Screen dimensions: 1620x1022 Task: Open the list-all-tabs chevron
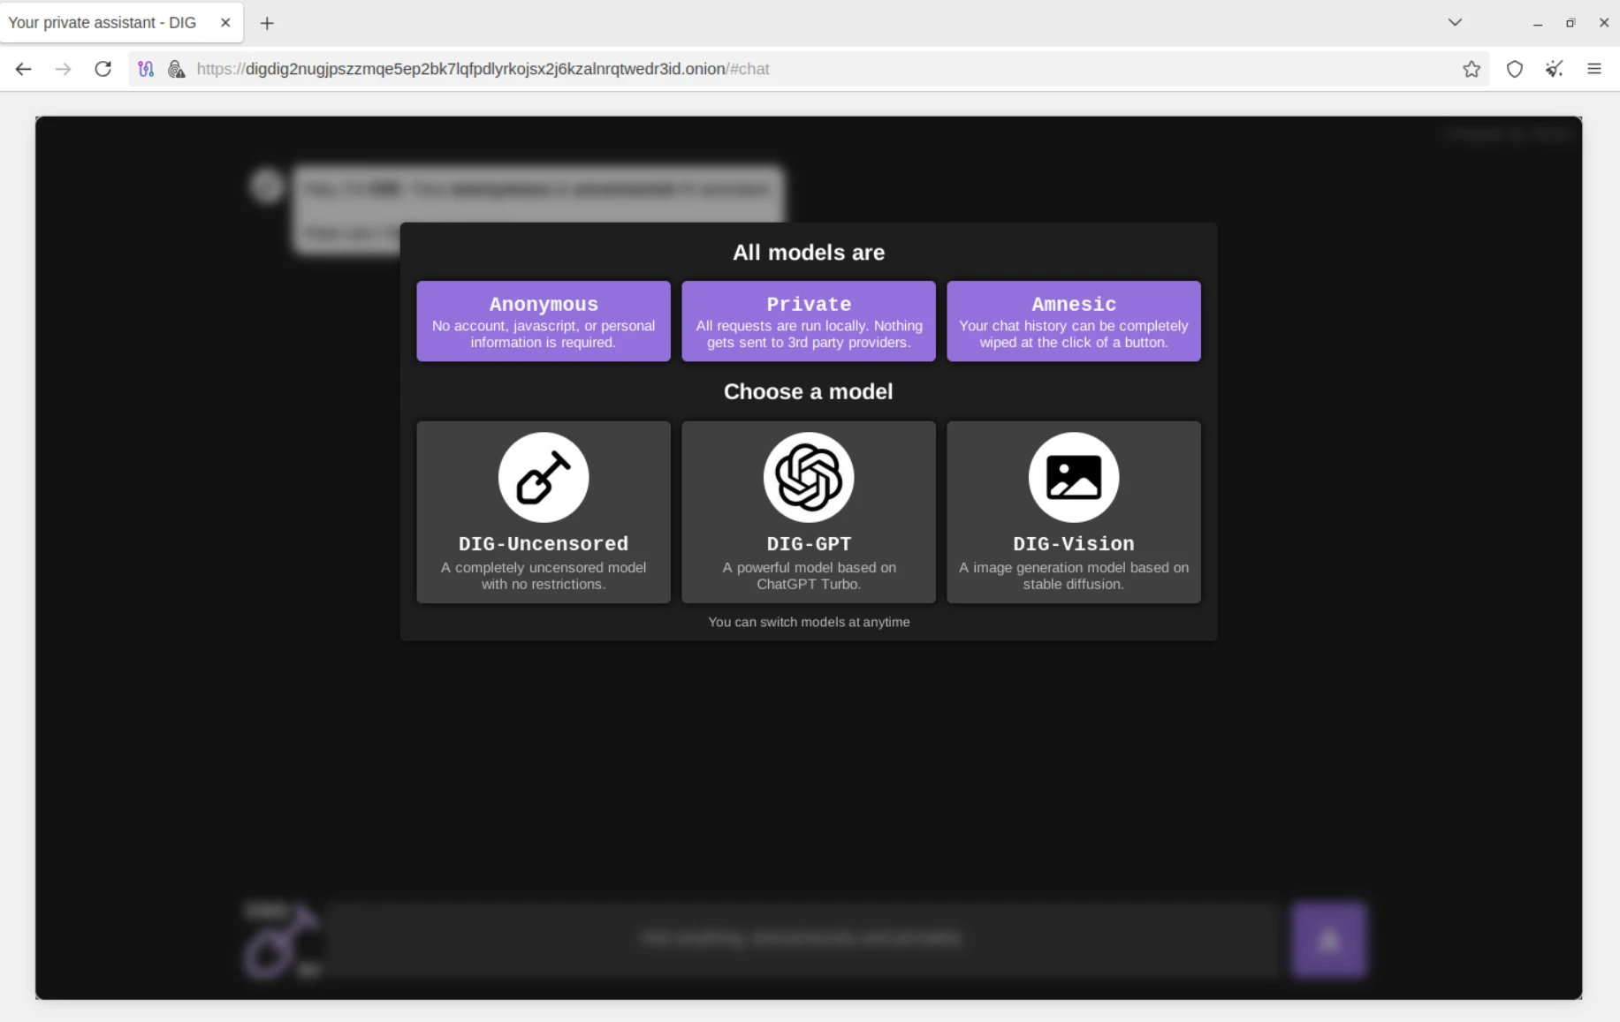click(1454, 23)
